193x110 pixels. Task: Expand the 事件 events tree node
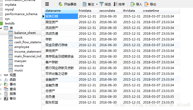(1, 84)
